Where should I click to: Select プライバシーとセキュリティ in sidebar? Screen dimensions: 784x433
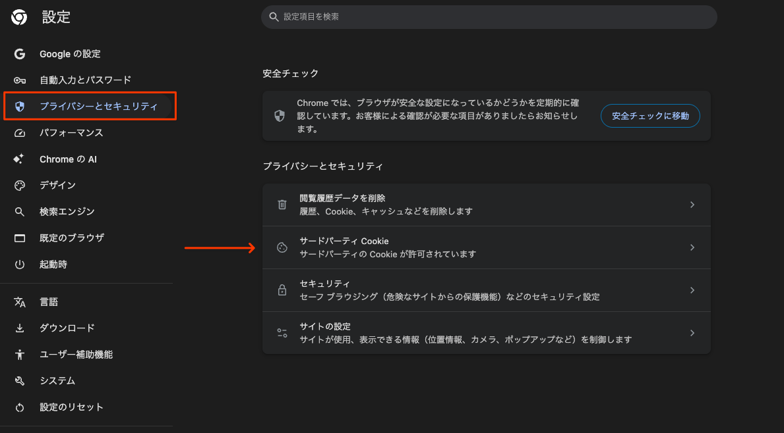click(x=98, y=106)
